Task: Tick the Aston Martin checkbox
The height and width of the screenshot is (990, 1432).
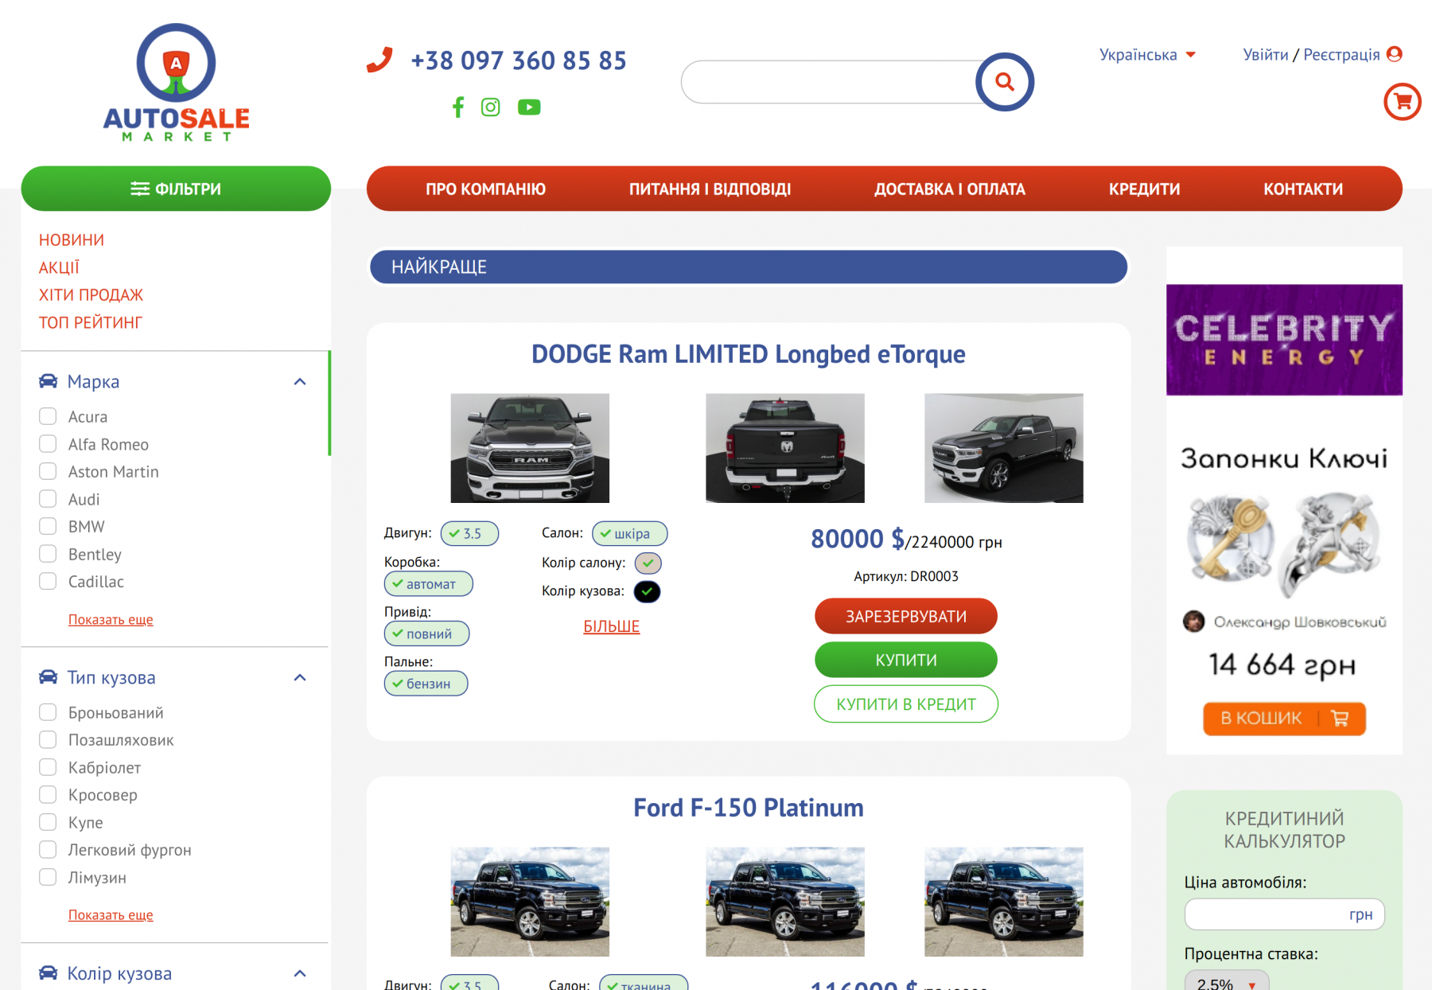Action: tap(48, 471)
